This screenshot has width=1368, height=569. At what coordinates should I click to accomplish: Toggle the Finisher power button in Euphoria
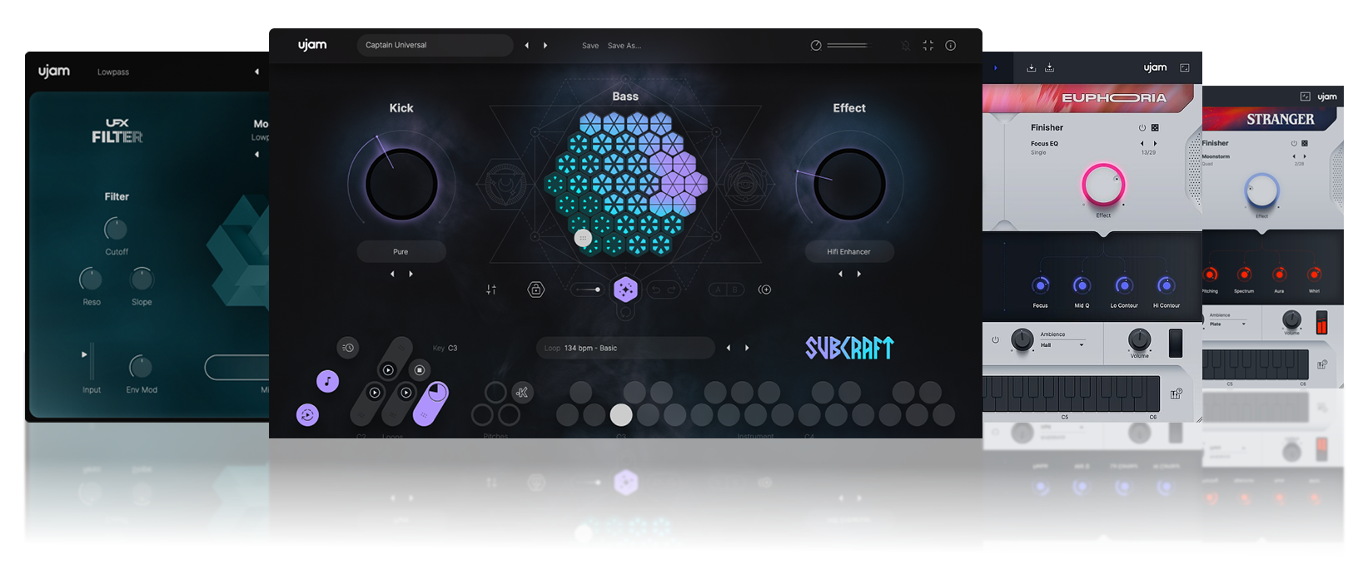pyautogui.click(x=1142, y=128)
